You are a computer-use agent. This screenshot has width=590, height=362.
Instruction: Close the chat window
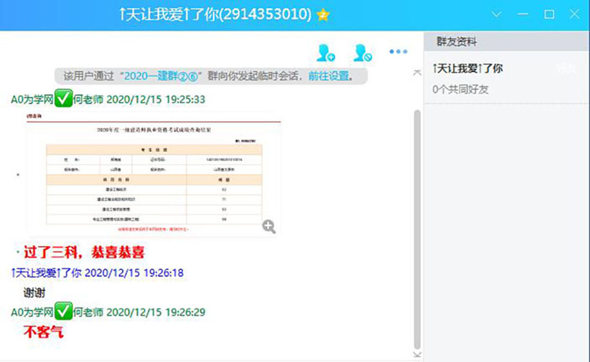[x=575, y=14]
